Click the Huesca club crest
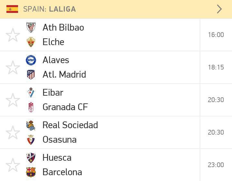The image size is (232, 181). pos(31,158)
